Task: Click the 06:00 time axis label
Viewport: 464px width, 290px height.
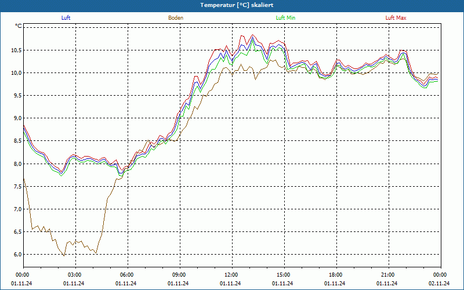Action: [126, 275]
